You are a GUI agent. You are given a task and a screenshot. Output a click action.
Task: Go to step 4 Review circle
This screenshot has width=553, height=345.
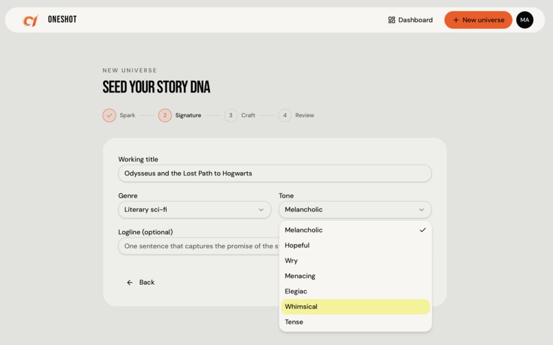tap(285, 115)
